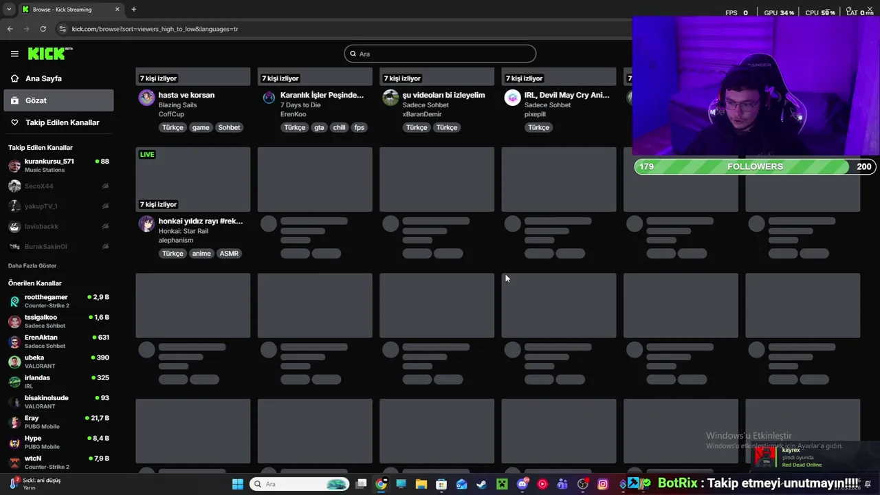880x495 pixels.
Task: Open tssigalkoo in recommended channels
Action: tap(58, 321)
